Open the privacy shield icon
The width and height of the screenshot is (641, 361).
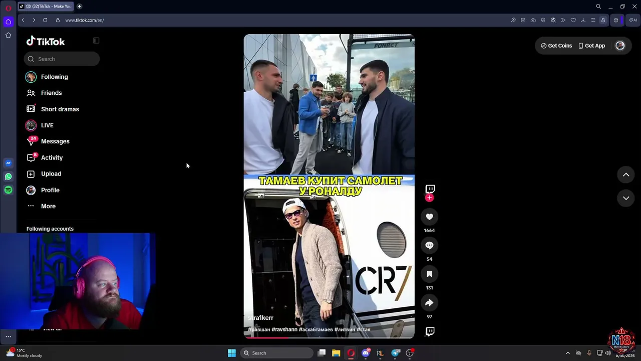543,20
